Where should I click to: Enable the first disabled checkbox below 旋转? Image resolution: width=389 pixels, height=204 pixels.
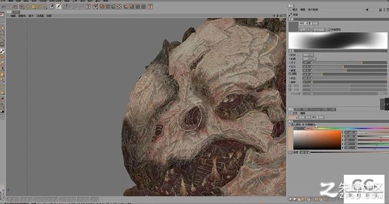[x=290, y=85]
